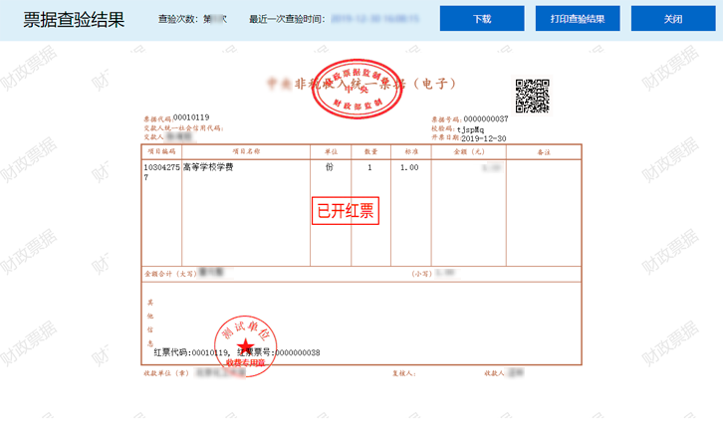Click the 备注 column header
723x431 pixels.
(544, 151)
